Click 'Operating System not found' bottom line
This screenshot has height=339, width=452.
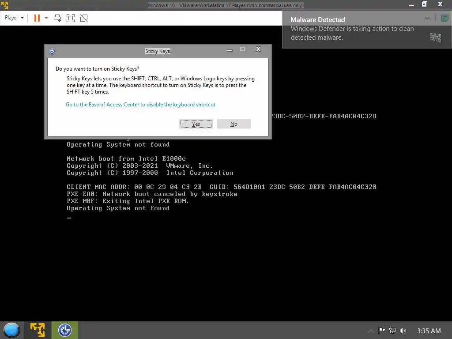click(118, 208)
